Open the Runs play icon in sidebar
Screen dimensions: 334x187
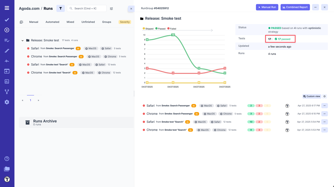pyautogui.click(x=7, y=30)
